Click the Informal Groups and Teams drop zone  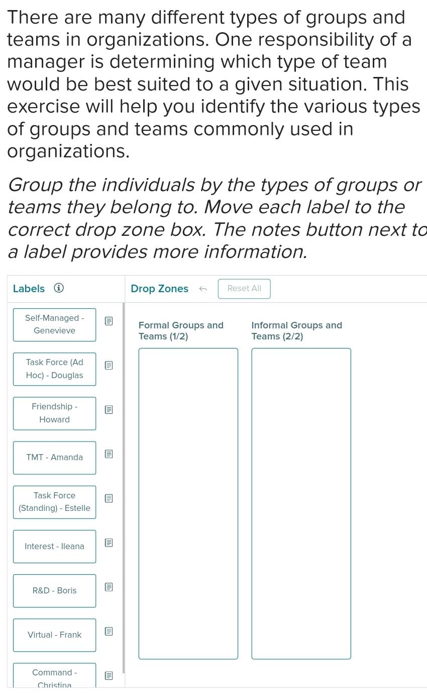[x=301, y=503]
